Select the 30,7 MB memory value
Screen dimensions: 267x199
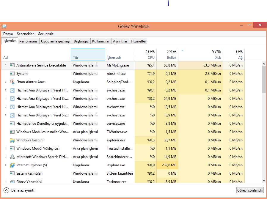170,140
